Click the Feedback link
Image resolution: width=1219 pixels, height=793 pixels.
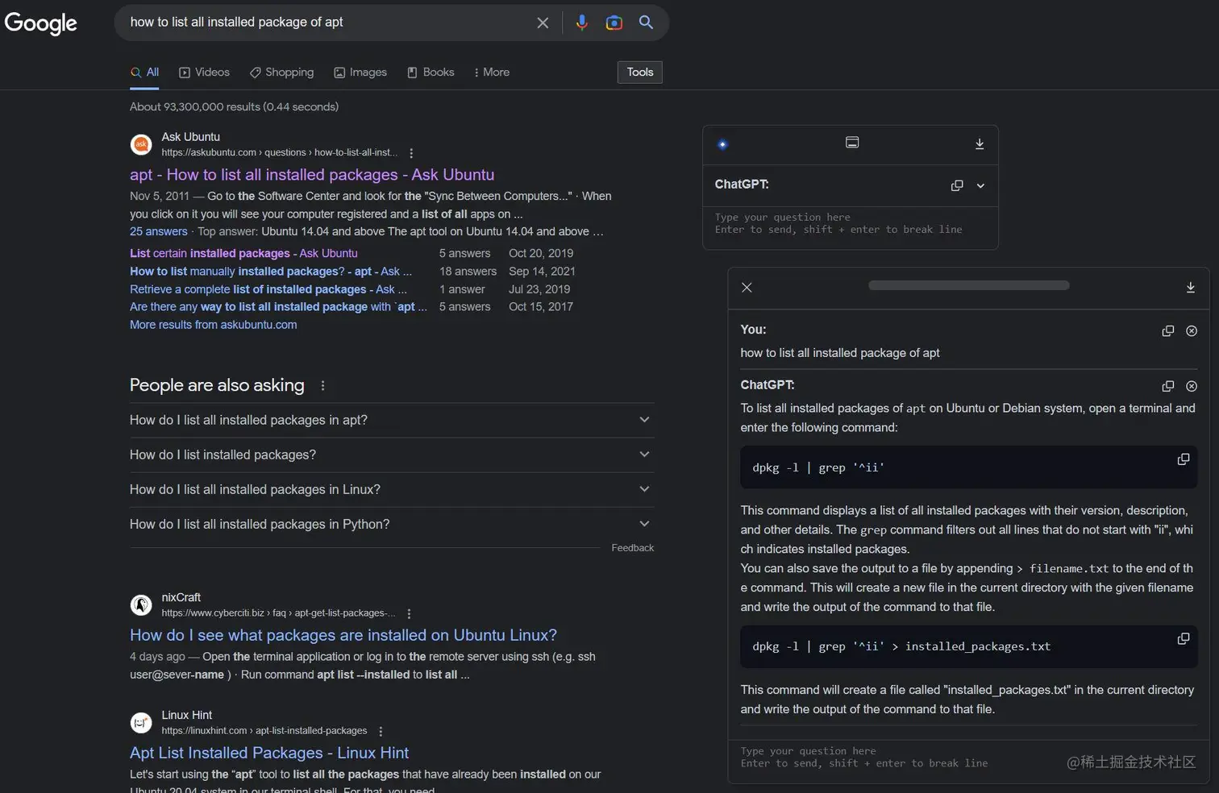pos(633,548)
